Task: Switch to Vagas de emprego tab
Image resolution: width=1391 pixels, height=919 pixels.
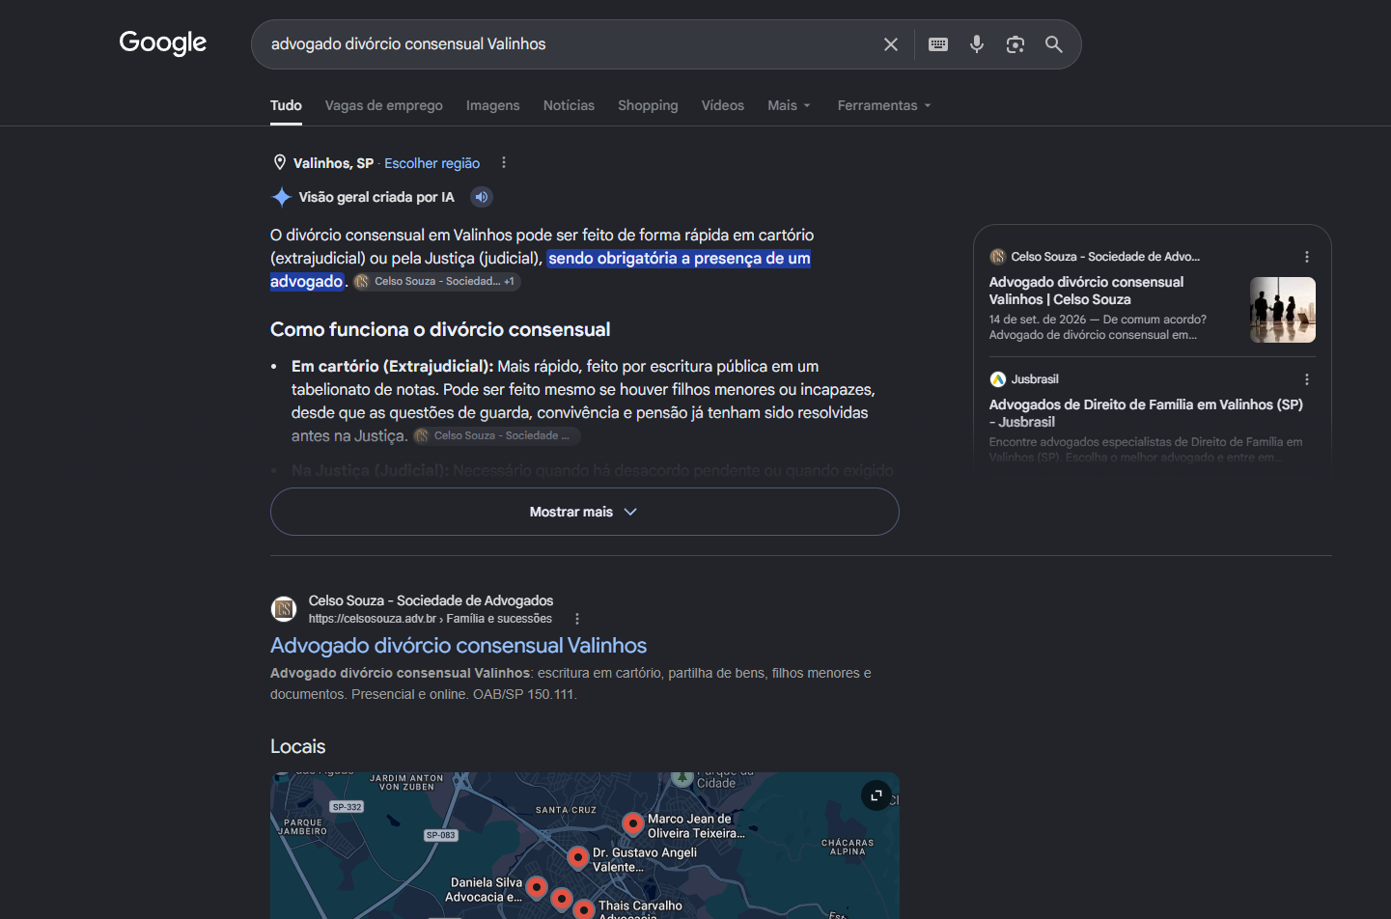Action: tap(384, 105)
